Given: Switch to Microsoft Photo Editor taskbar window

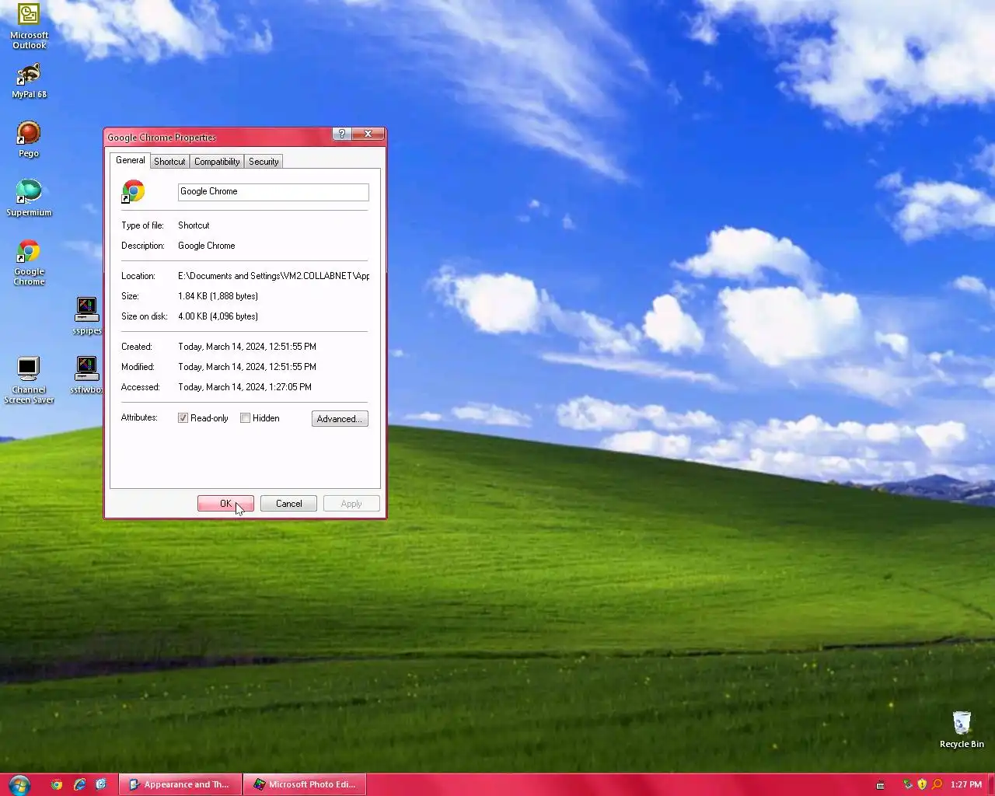Looking at the screenshot, I should coord(305,784).
